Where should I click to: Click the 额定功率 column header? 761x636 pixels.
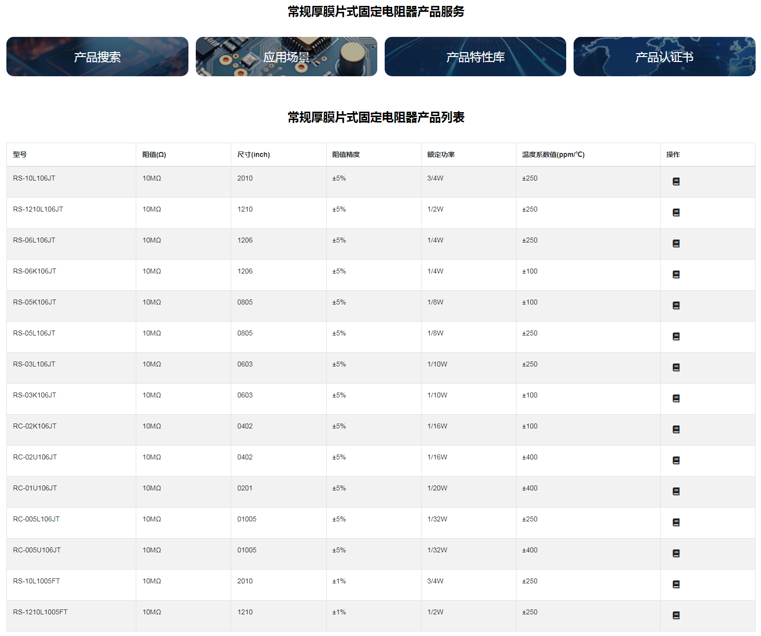coord(441,154)
